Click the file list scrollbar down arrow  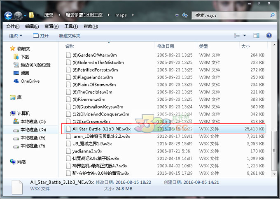click(x=274, y=174)
